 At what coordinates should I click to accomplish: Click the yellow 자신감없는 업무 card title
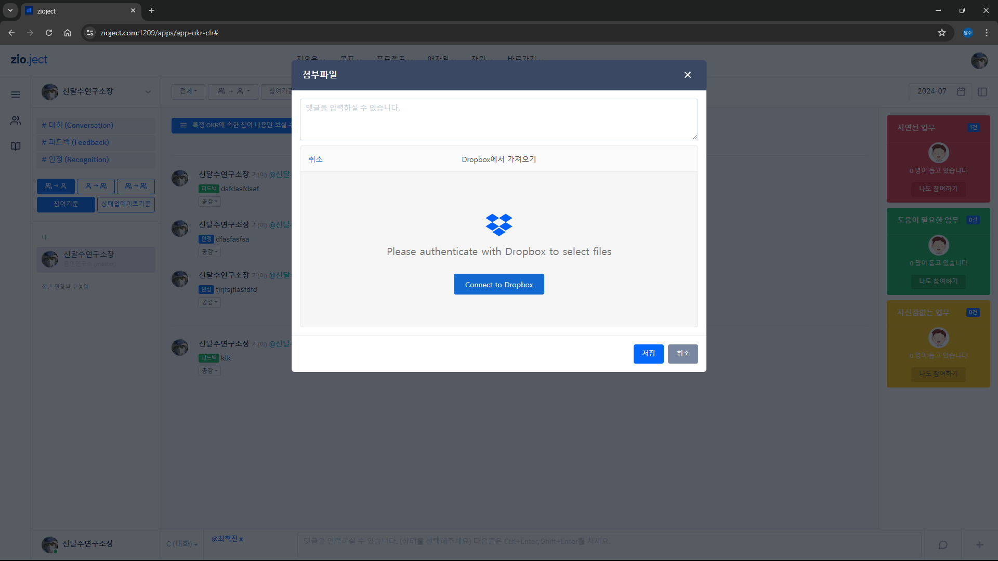[x=923, y=313]
